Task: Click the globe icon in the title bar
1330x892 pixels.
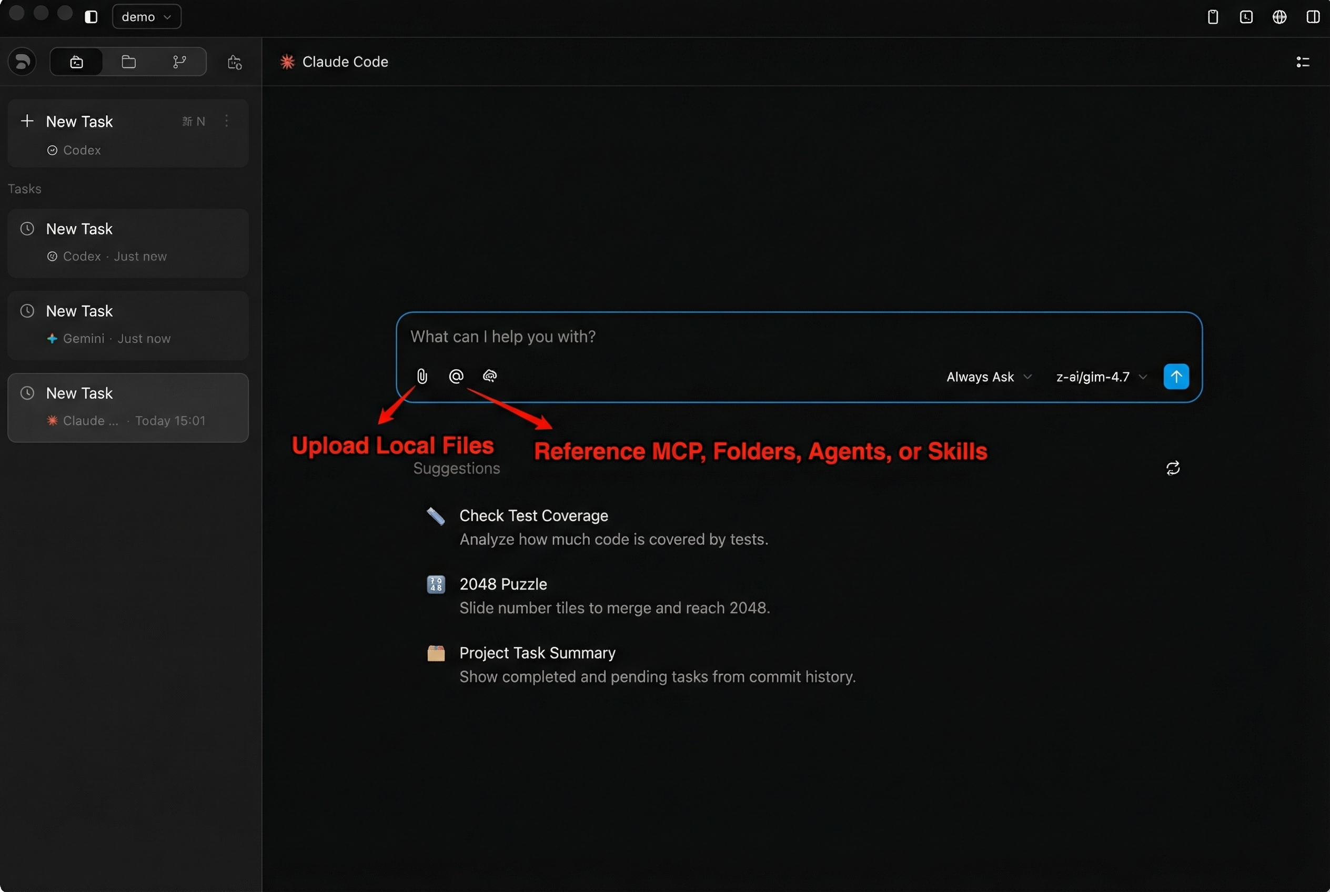Action: click(1279, 17)
